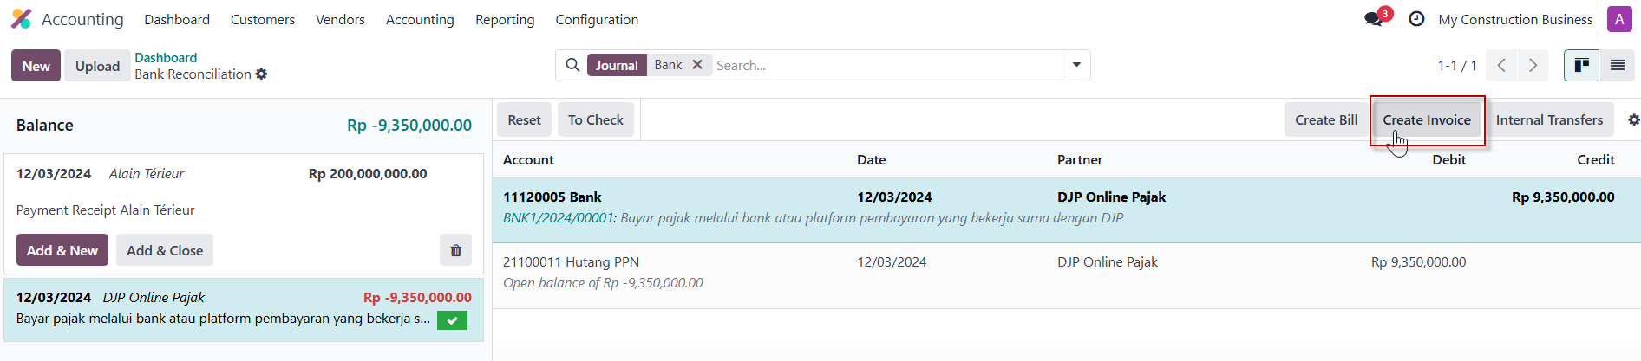Click the Bank credit Rp 9,350,000.00
Screen dimensions: 1641x361
tap(1563, 197)
